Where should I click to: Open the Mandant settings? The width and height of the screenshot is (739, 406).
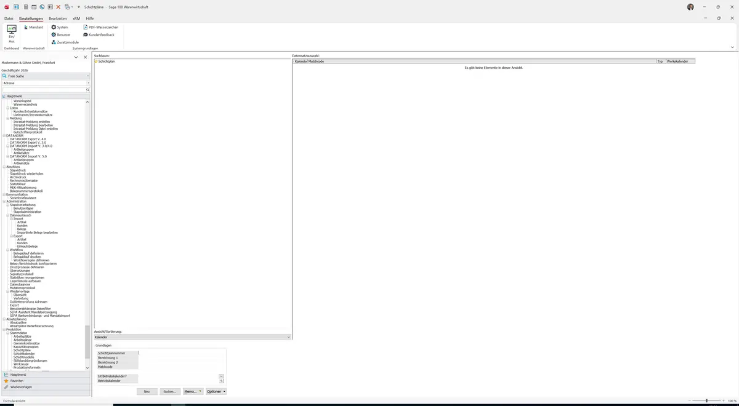[33, 27]
